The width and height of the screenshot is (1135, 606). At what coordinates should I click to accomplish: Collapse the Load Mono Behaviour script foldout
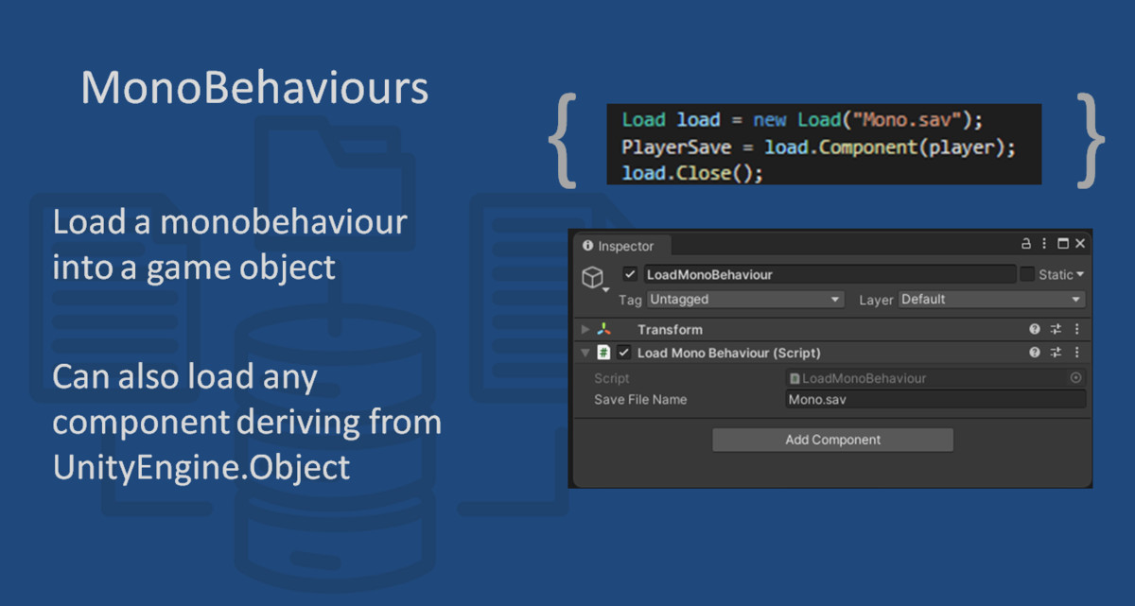pos(585,353)
